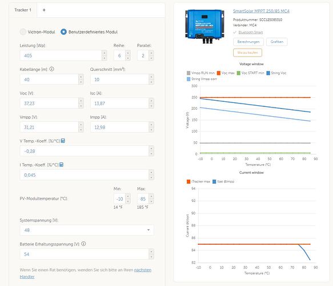Add a new tracker with plus icon
The width and height of the screenshot is (333, 286).
pyautogui.click(x=44, y=10)
